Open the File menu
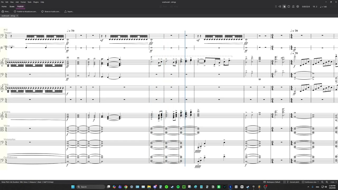This screenshot has height=190, width=338. [x=2, y=2]
